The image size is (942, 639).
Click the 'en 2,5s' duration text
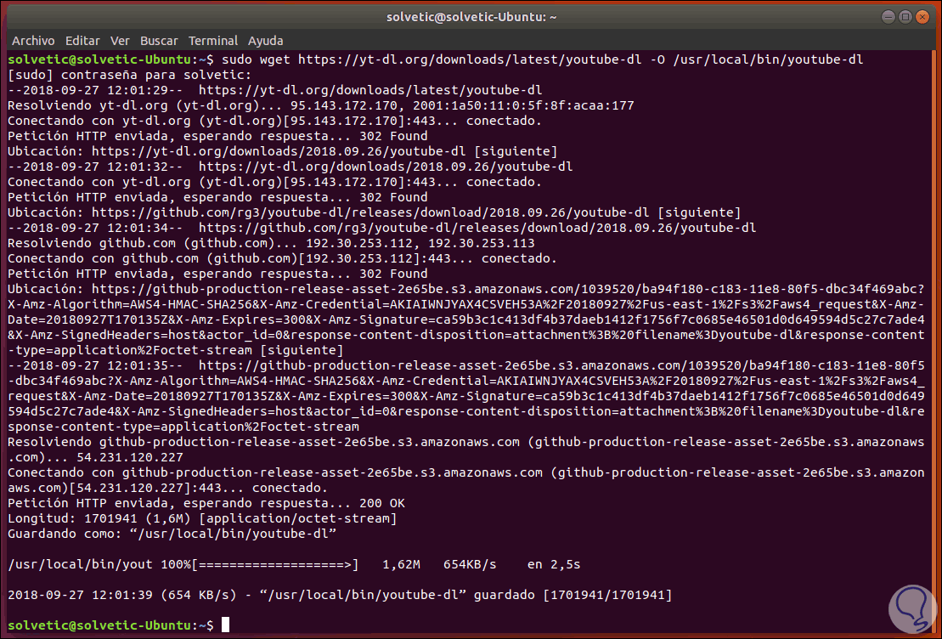pyautogui.click(x=554, y=564)
